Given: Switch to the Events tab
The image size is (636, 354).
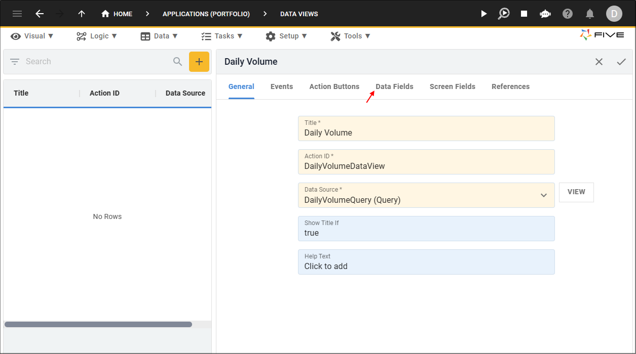Looking at the screenshot, I should [282, 86].
